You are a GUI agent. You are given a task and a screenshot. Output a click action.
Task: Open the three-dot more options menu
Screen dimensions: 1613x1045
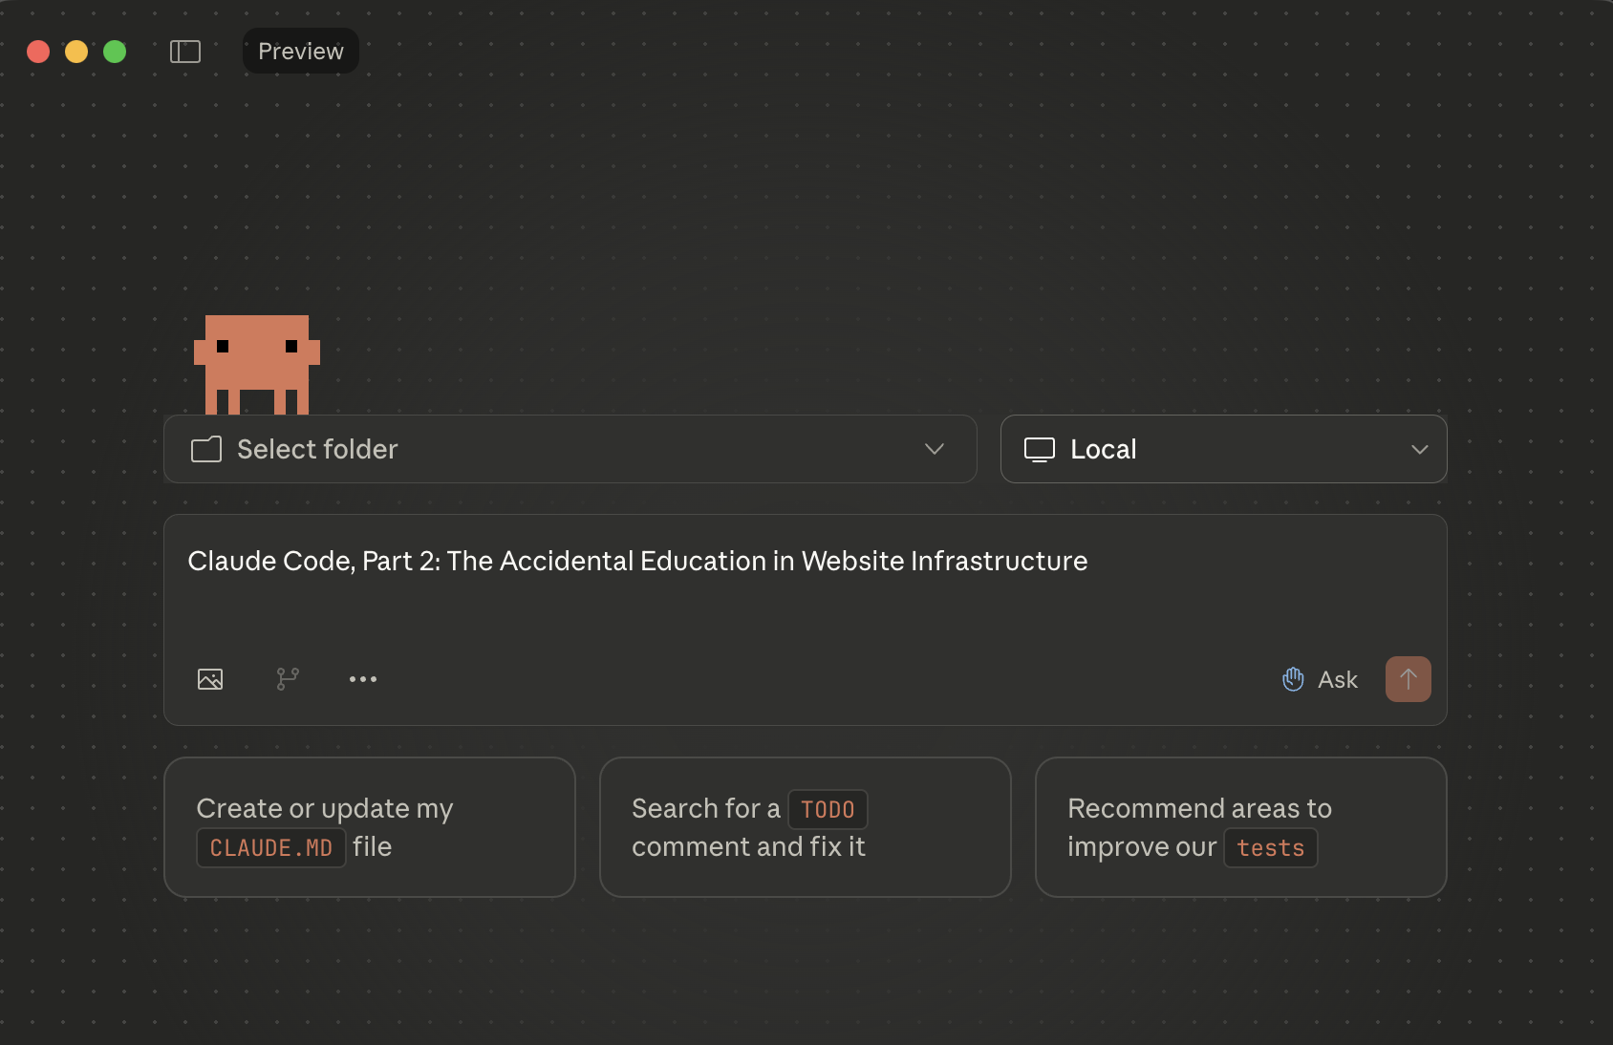pyautogui.click(x=363, y=679)
